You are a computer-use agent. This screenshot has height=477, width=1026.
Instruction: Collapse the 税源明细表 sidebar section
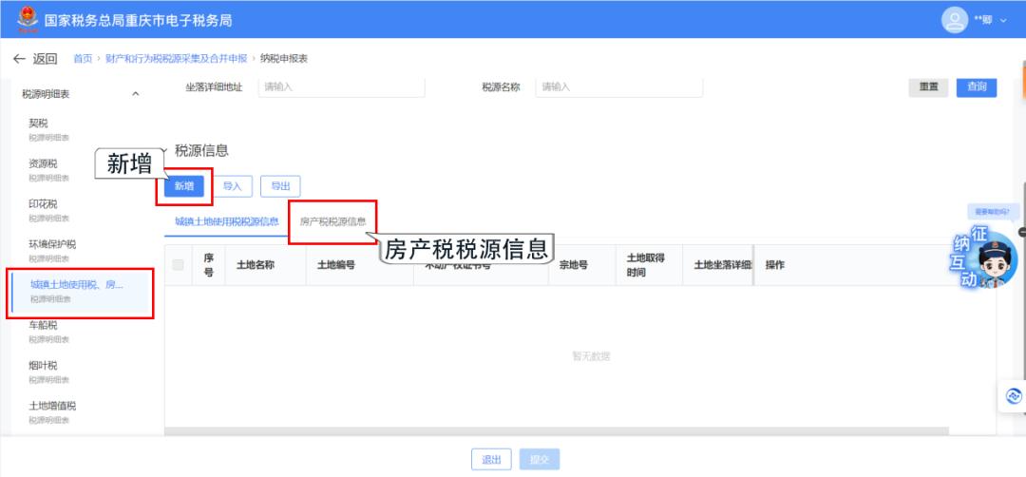click(x=135, y=93)
